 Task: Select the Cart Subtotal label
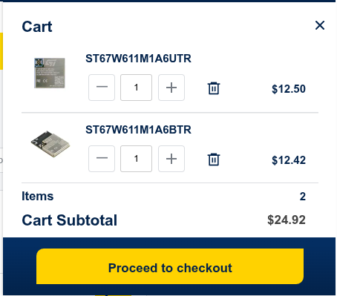(x=70, y=220)
